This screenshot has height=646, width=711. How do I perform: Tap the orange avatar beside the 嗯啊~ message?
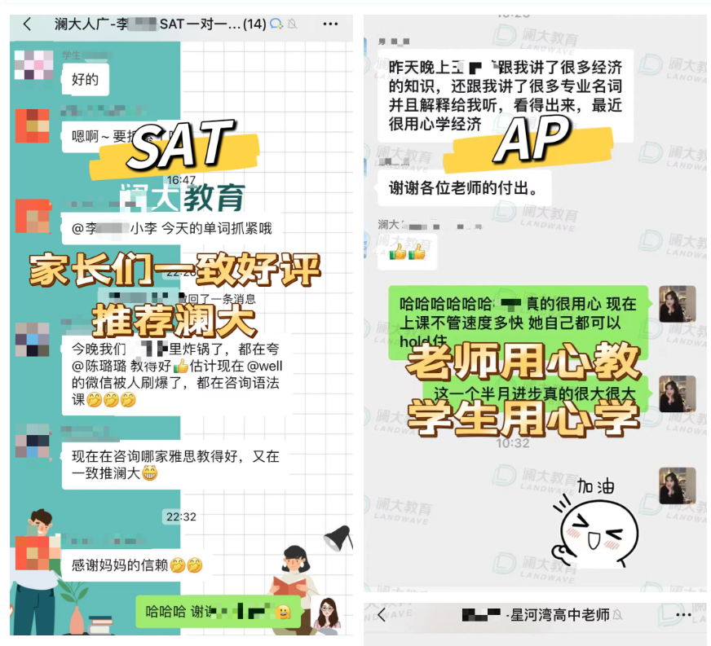tap(32, 125)
